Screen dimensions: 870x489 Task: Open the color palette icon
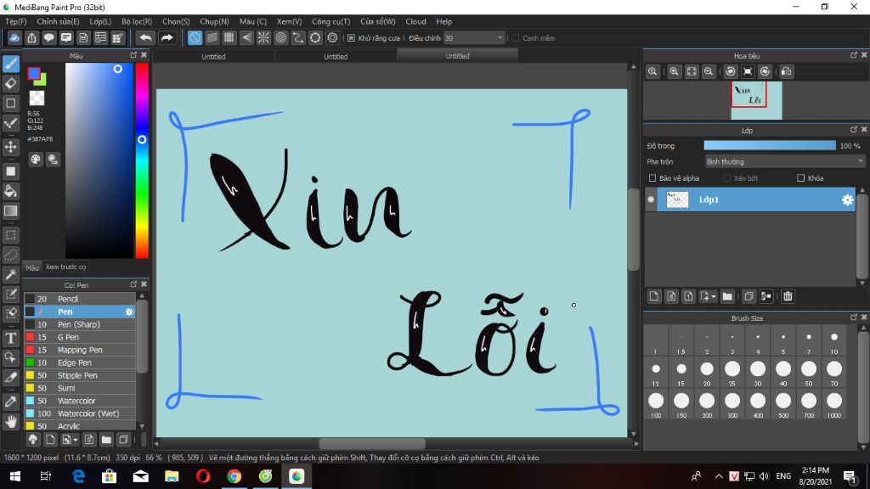(x=36, y=160)
